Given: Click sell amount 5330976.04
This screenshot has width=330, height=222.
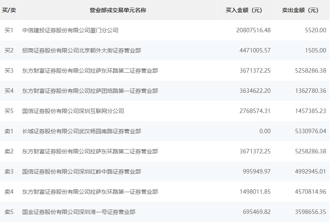Looking at the screenshot, I should tap(311, 131).
